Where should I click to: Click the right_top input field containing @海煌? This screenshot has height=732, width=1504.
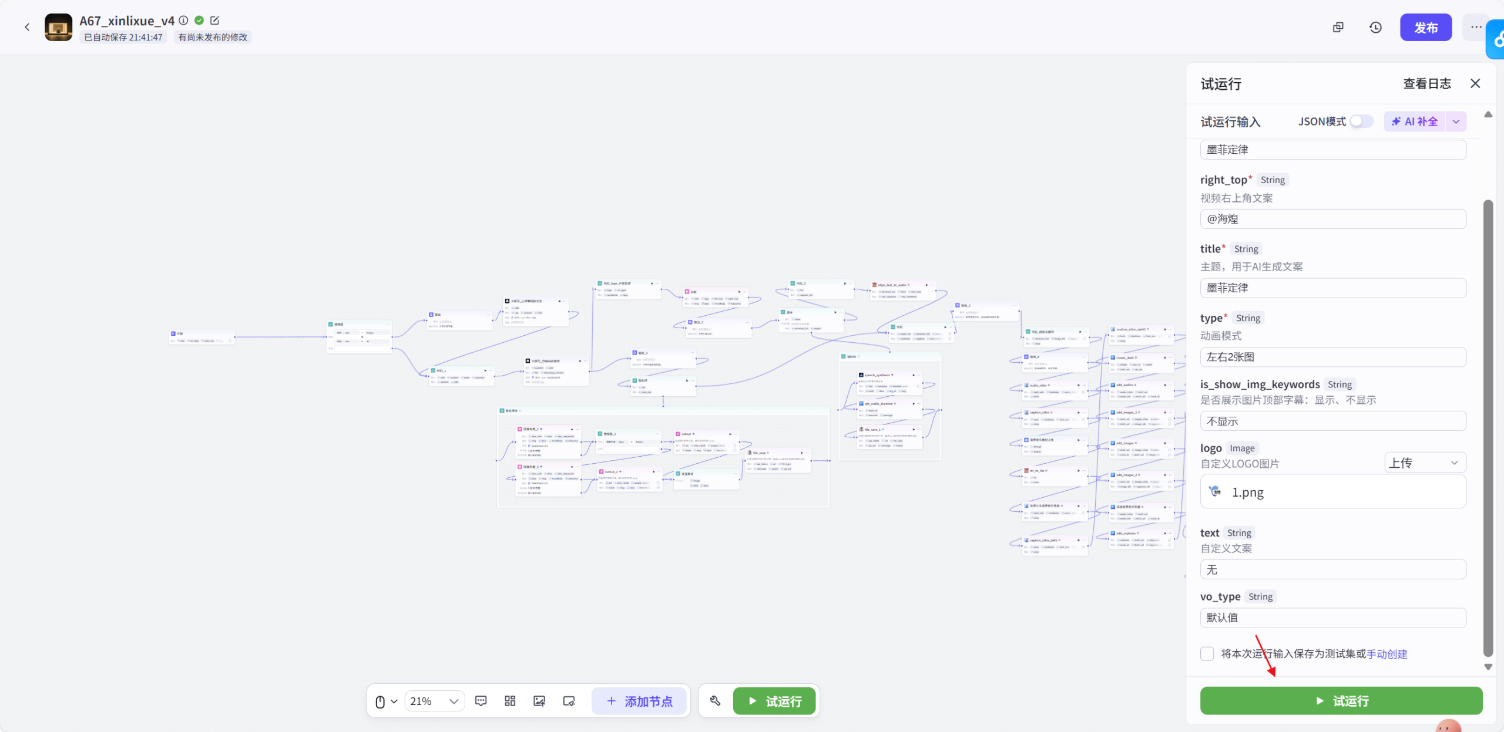1332,219
